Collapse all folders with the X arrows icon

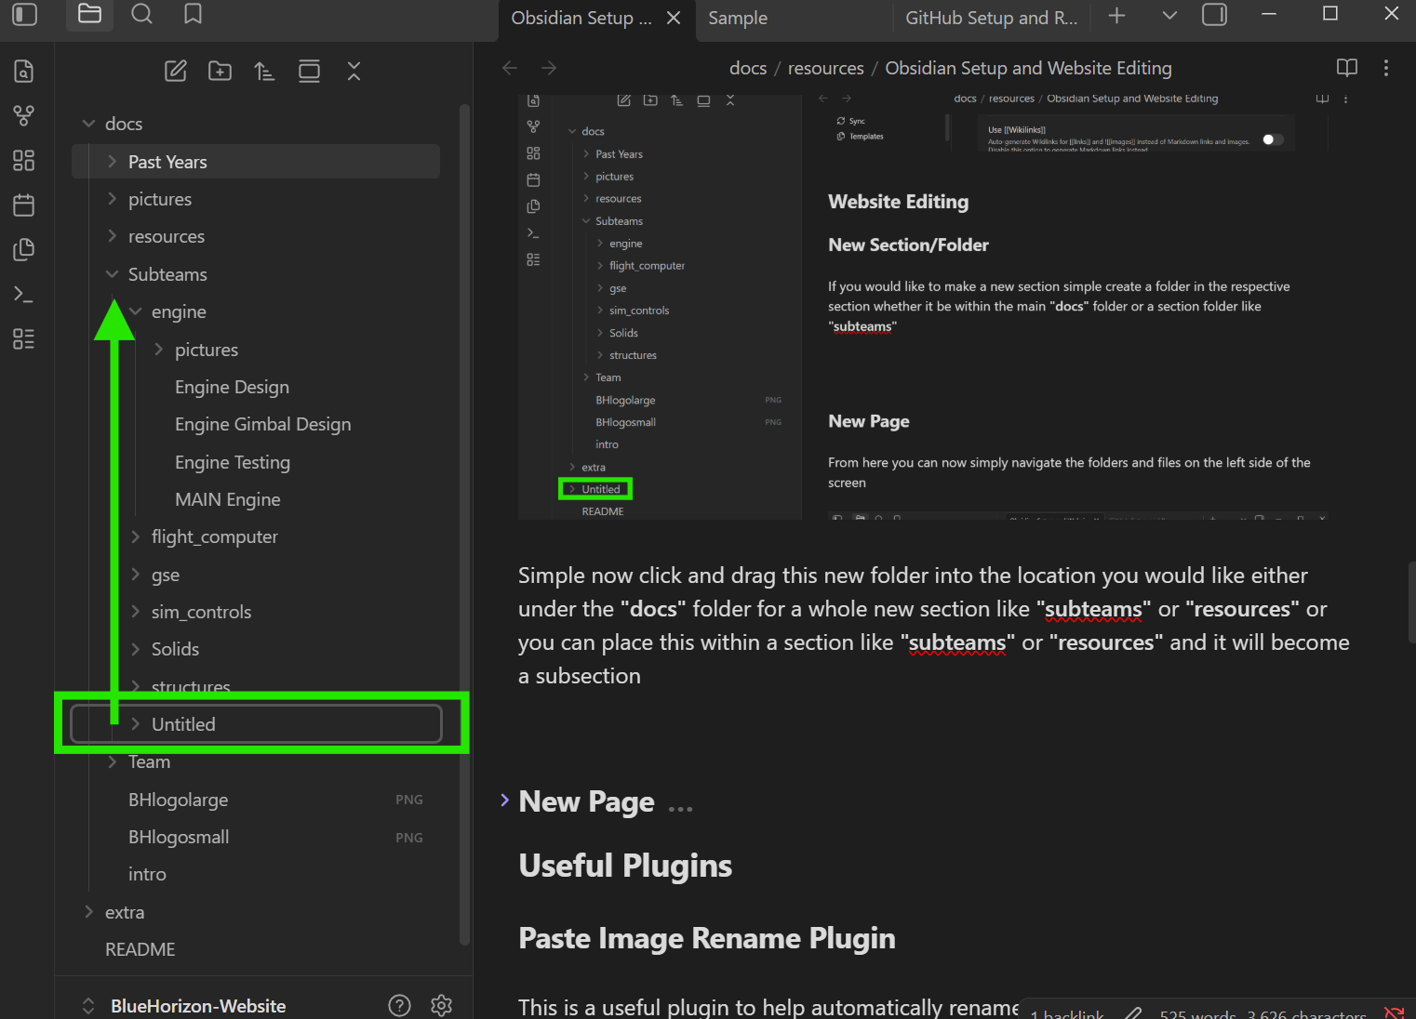[354, 71]
